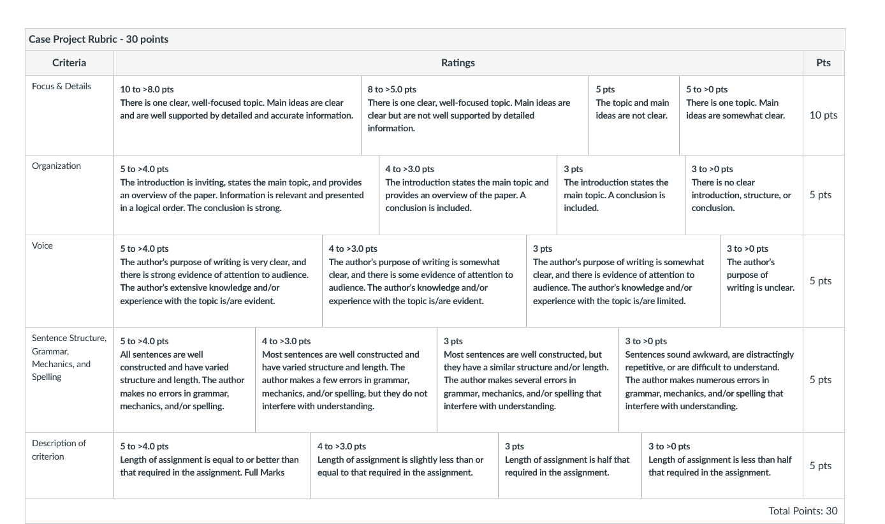The width and height of the screenshot is (885, 524).
Task: Pick the "less than half that required" rating
Action: click(x=721, y=460)
